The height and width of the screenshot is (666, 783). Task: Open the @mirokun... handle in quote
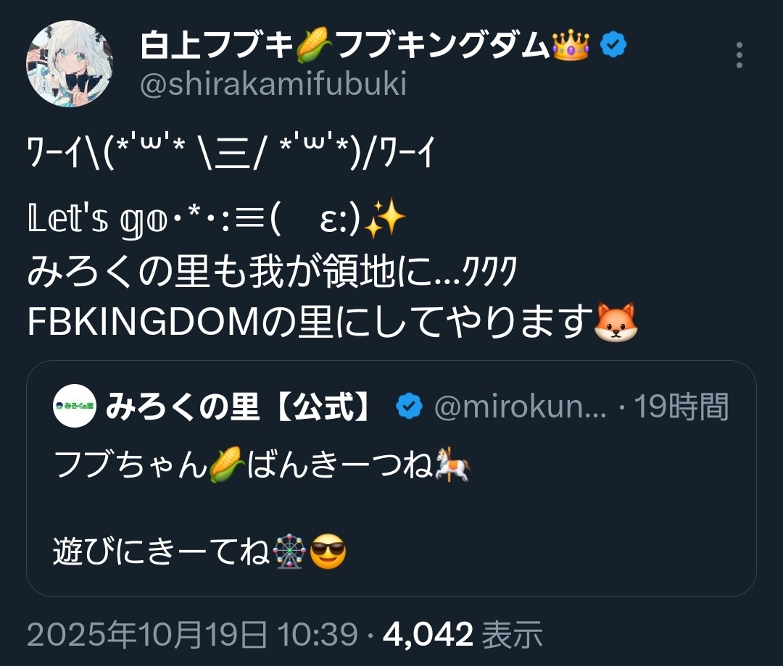(521, 407)
